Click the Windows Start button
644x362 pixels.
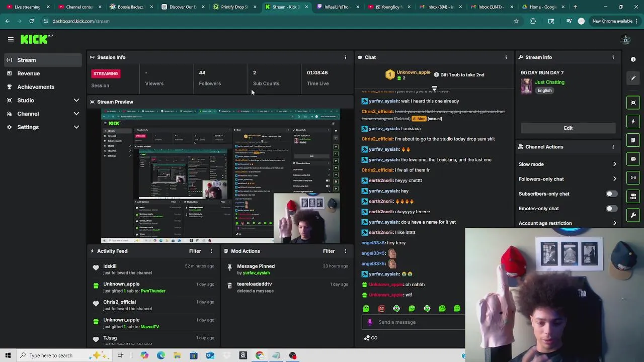click(8, 355)
